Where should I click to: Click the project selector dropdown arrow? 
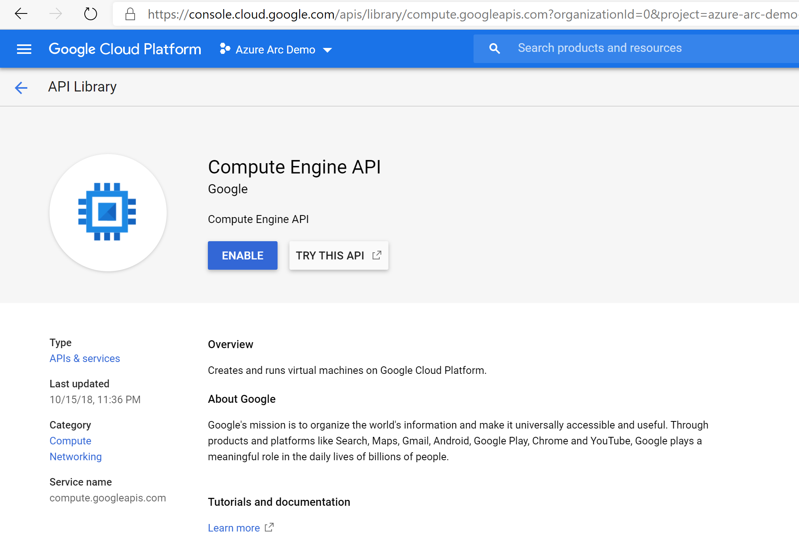[327, 50]
